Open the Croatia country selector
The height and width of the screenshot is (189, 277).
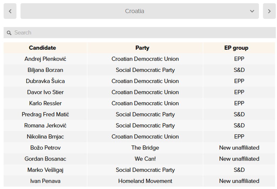click(x=140, y=11)
